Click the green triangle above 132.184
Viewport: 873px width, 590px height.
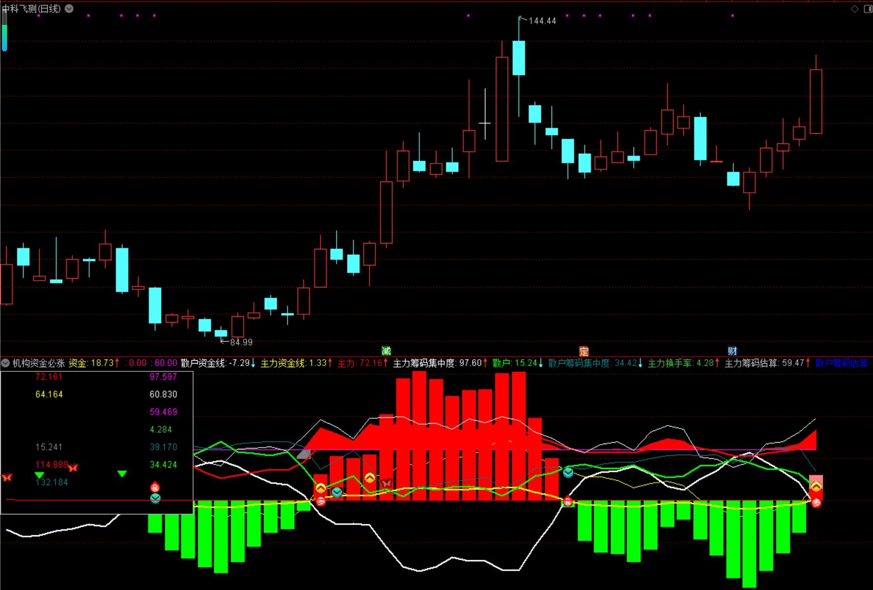(x=40, y=475)
